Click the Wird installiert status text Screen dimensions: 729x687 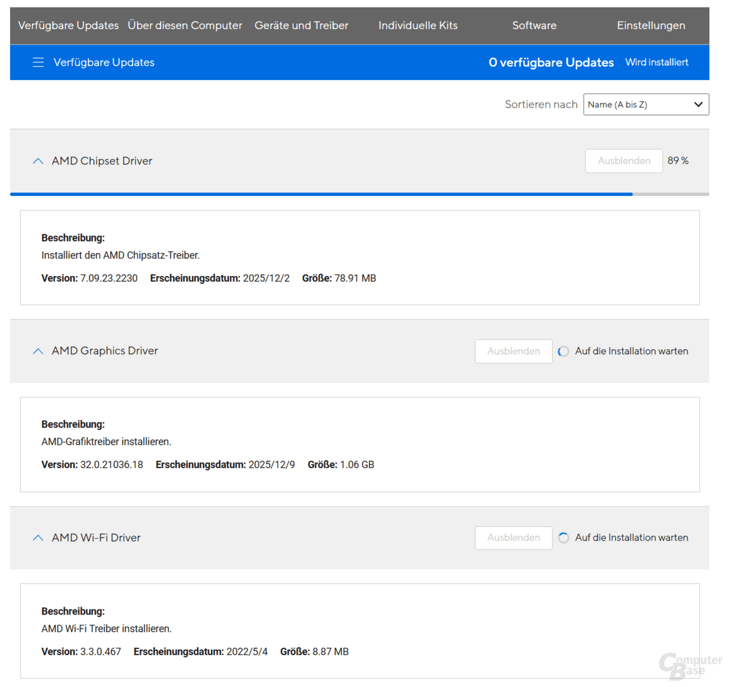tap(657, 62)
